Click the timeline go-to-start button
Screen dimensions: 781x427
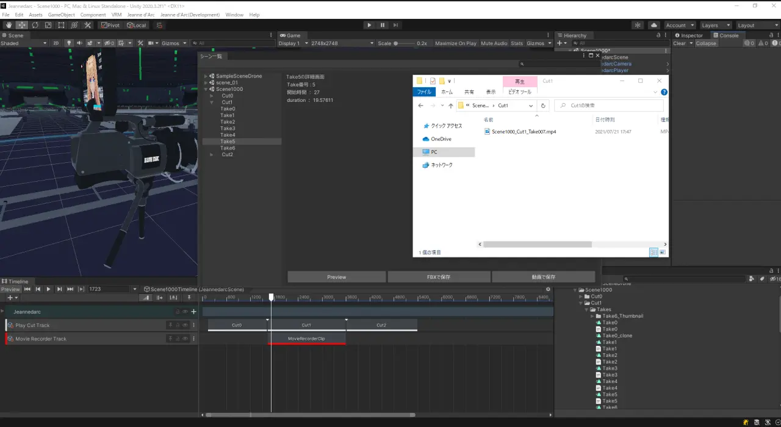(27, 289)
